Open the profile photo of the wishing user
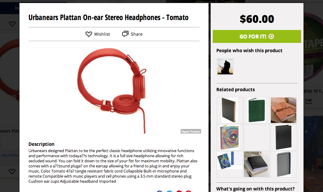 (225, 67)
